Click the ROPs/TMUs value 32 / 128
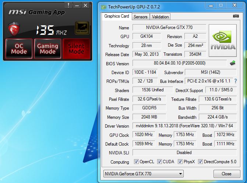 (145, 81)
